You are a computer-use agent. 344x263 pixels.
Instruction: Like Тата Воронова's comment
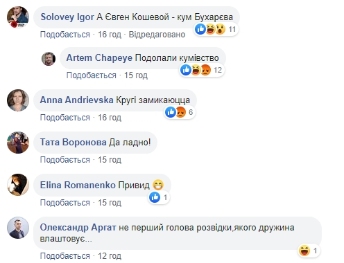(x=65, y=160)
